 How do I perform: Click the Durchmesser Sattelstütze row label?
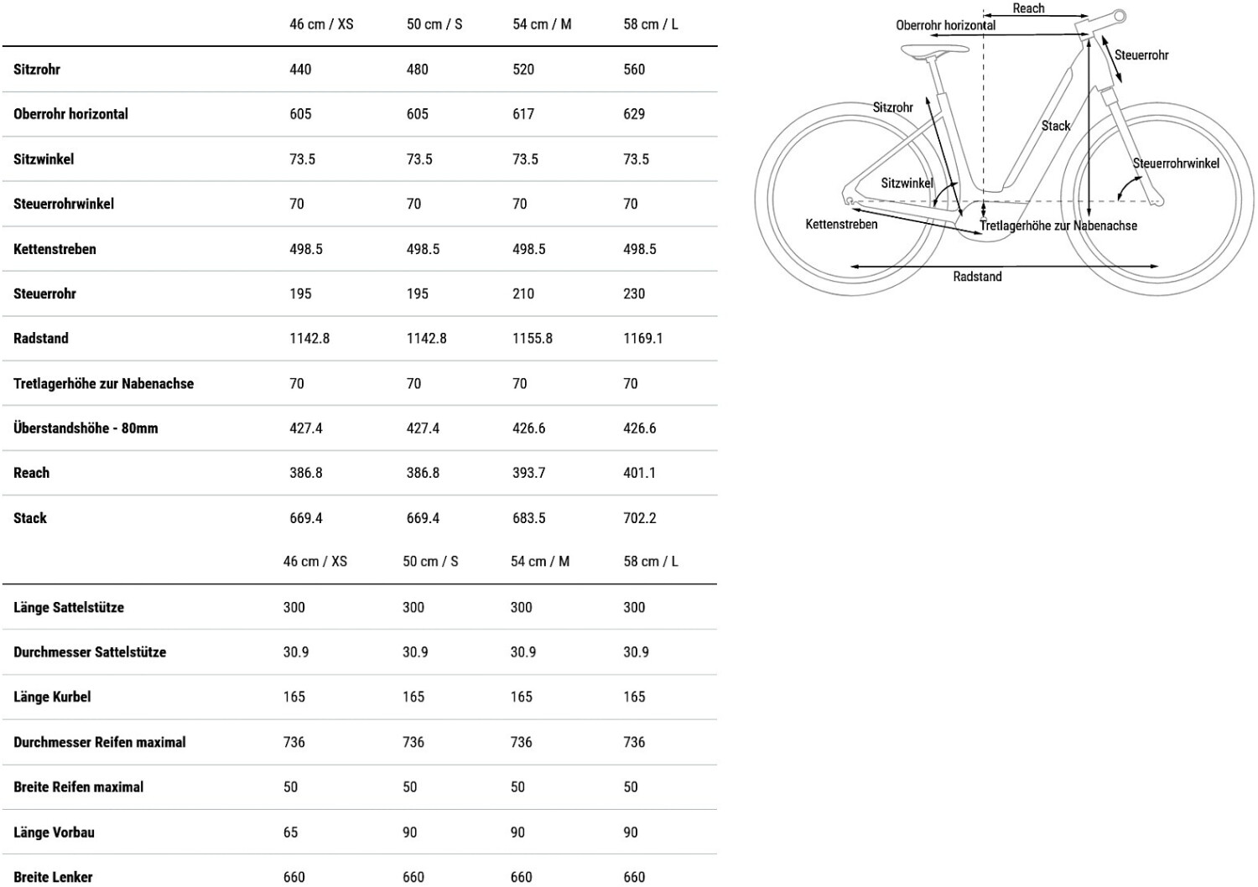point(90,652)
